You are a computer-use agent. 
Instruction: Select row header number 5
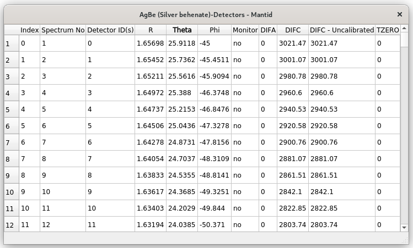[x=11, y=109]
